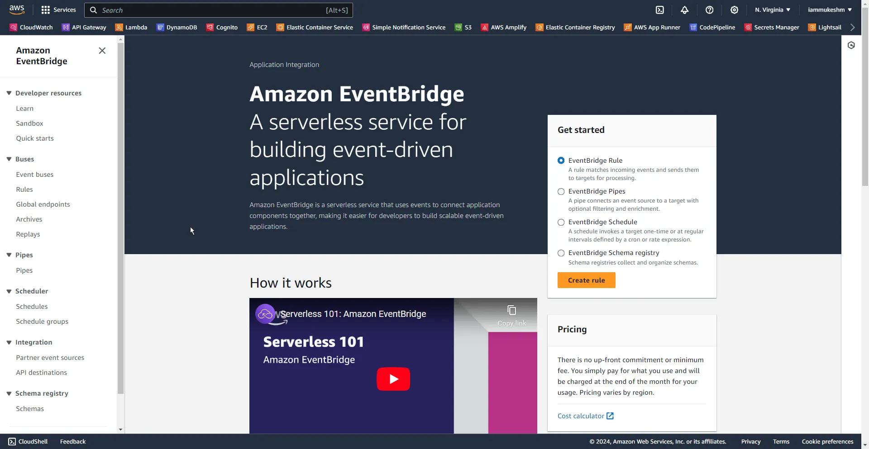Open the notifications bell in the navigation bar
Image resolution: width=869 pixels, height=449 pixels.
click(x=684, y=9)
